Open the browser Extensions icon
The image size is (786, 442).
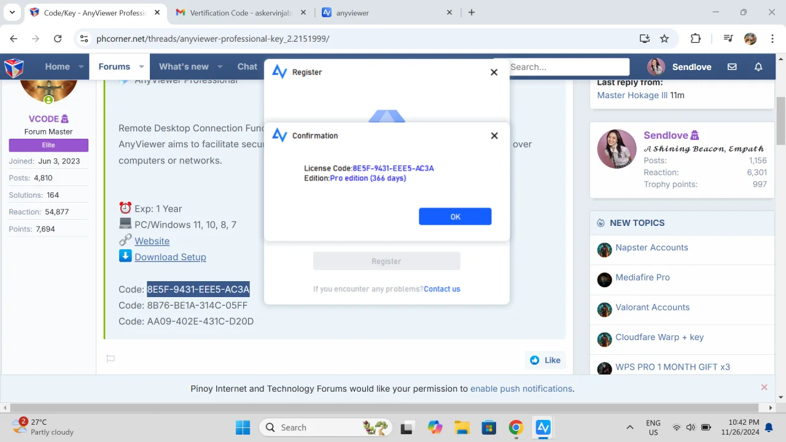(696, 39)
